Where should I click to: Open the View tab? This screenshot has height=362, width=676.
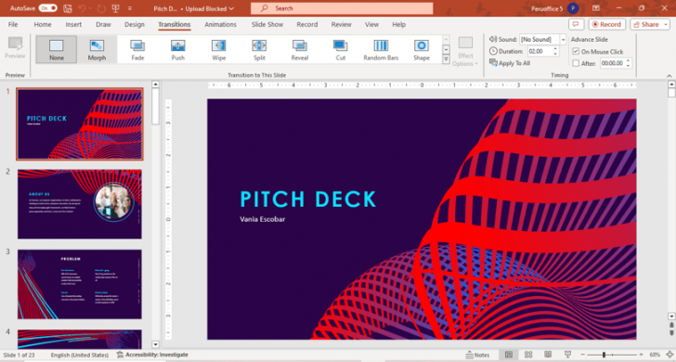pos(371,24)
